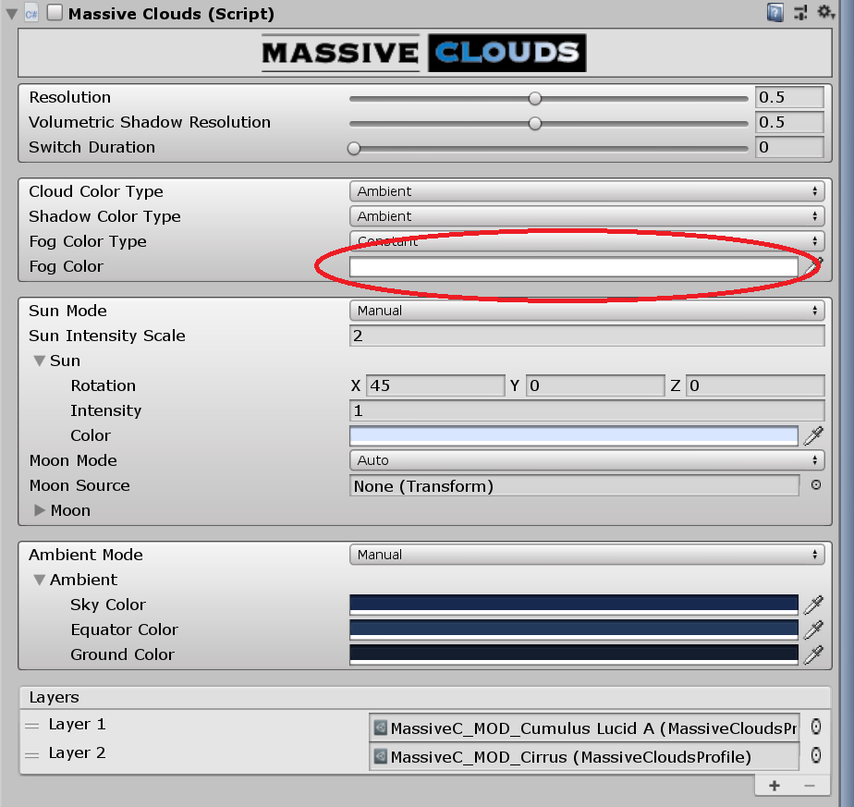Click the Equator Color label

coord(124,630)
